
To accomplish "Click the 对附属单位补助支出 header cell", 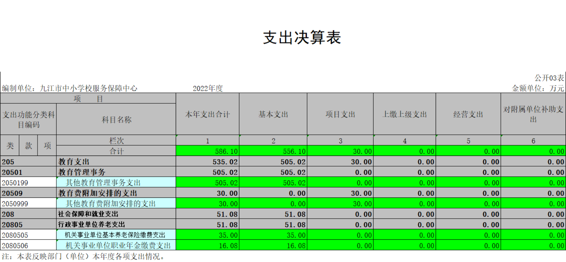I will pos(533,114).
